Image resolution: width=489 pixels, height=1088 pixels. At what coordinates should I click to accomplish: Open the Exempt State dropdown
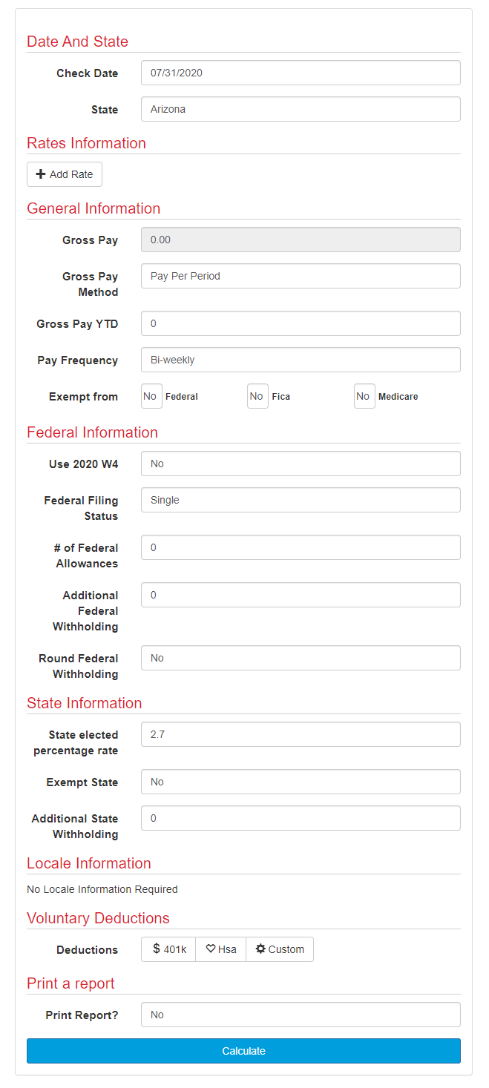[x=301, y=782]
